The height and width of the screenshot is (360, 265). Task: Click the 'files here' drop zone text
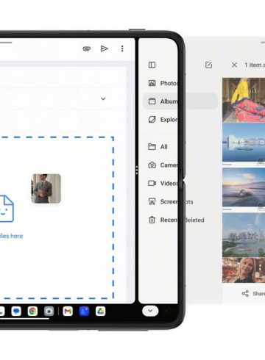[11, 236]
